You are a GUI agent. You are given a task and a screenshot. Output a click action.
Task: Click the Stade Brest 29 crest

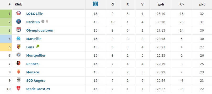pos(19,88)
